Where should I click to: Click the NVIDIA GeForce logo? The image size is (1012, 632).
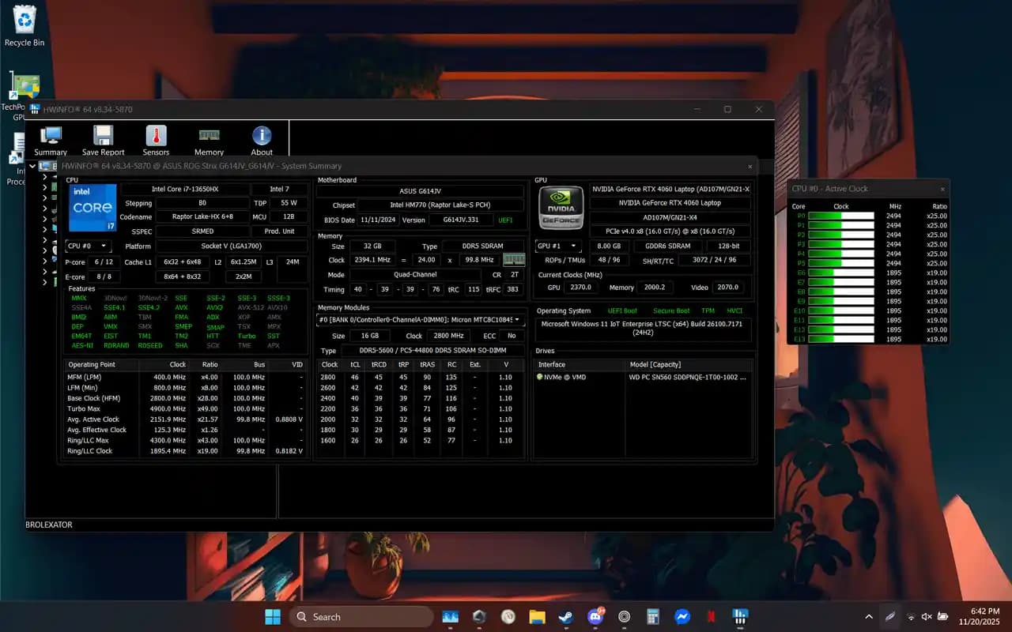[561, 207]
